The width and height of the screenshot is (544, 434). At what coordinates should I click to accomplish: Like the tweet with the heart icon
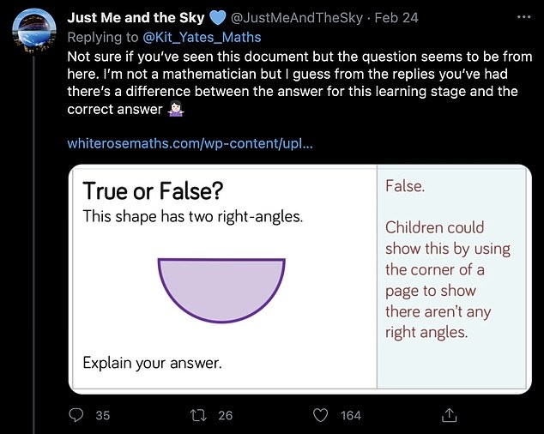coord(322,415)
